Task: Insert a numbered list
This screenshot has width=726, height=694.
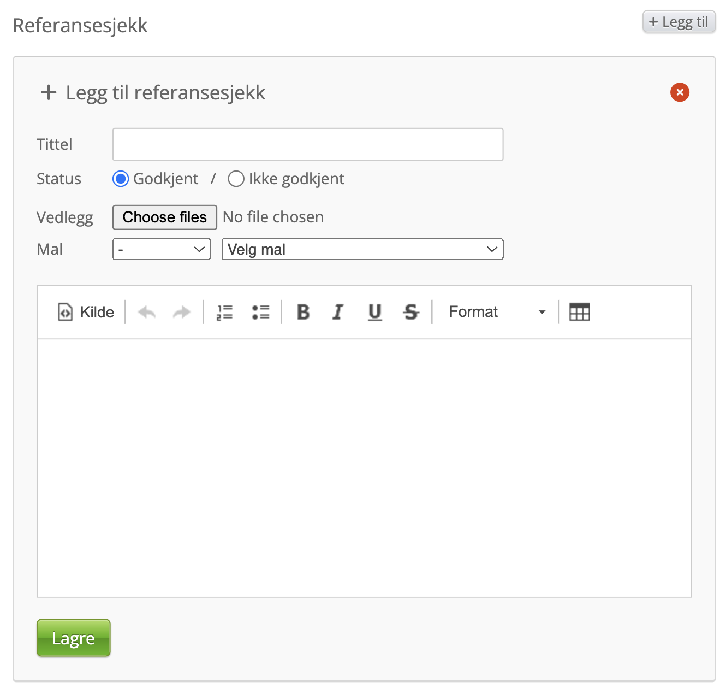Action: (x=224, y=312)
